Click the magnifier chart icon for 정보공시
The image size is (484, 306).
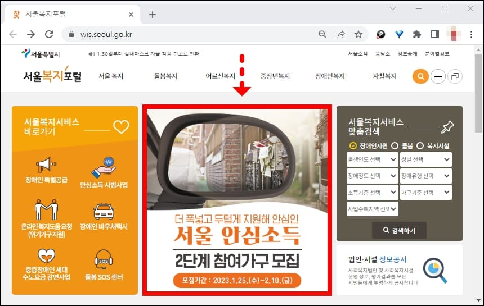(435, 270)
